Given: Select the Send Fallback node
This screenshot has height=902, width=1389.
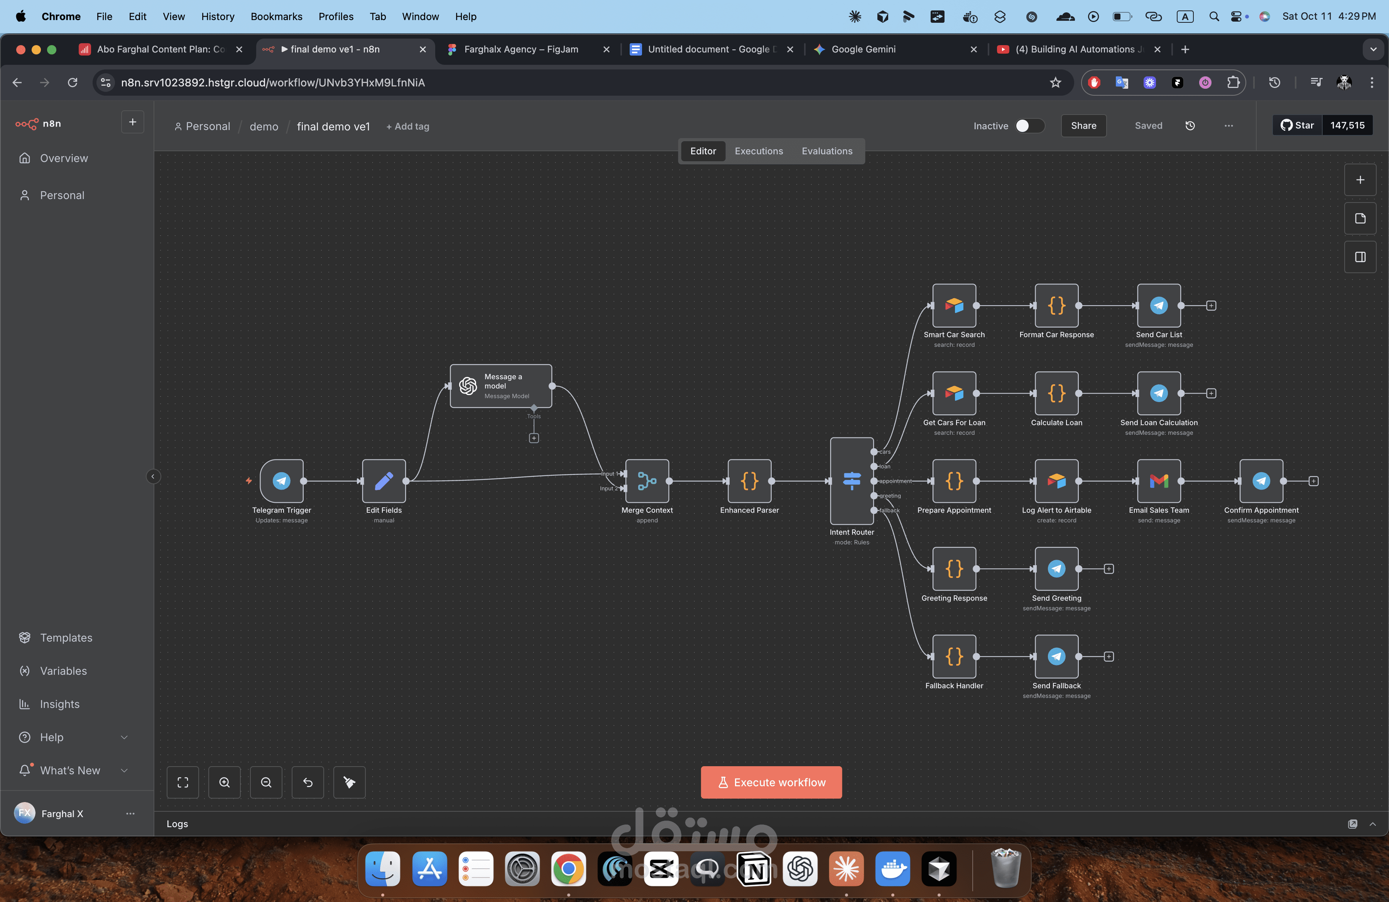Looking at the screenshot, I should coord(1056,656).
